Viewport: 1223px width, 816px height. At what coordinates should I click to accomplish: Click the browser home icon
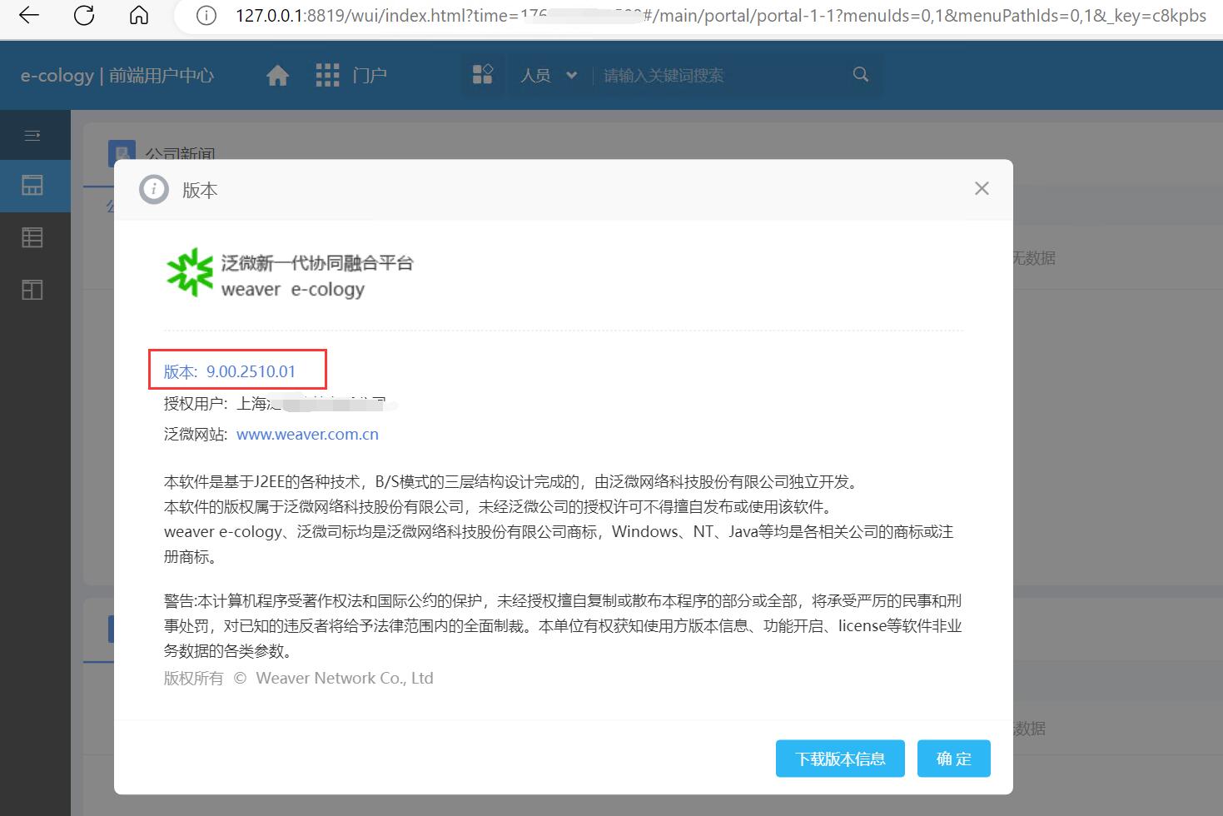[x=139, y=16]
